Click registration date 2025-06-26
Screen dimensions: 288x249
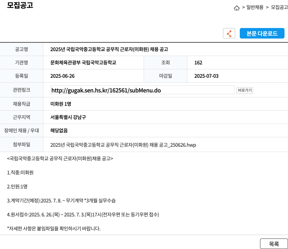[63, 76]
